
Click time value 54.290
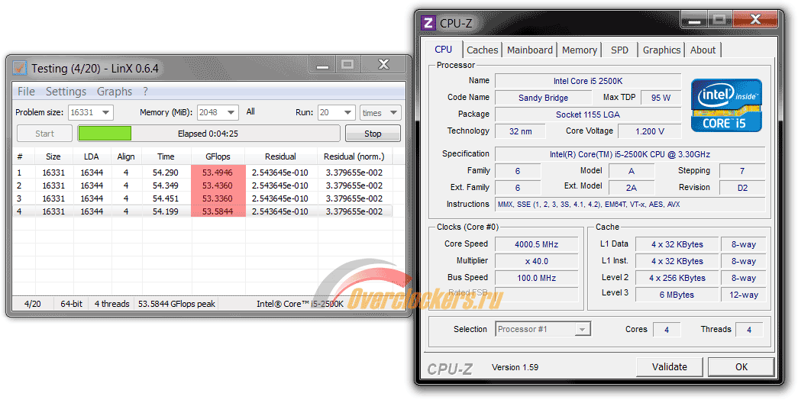coord(166,173)
